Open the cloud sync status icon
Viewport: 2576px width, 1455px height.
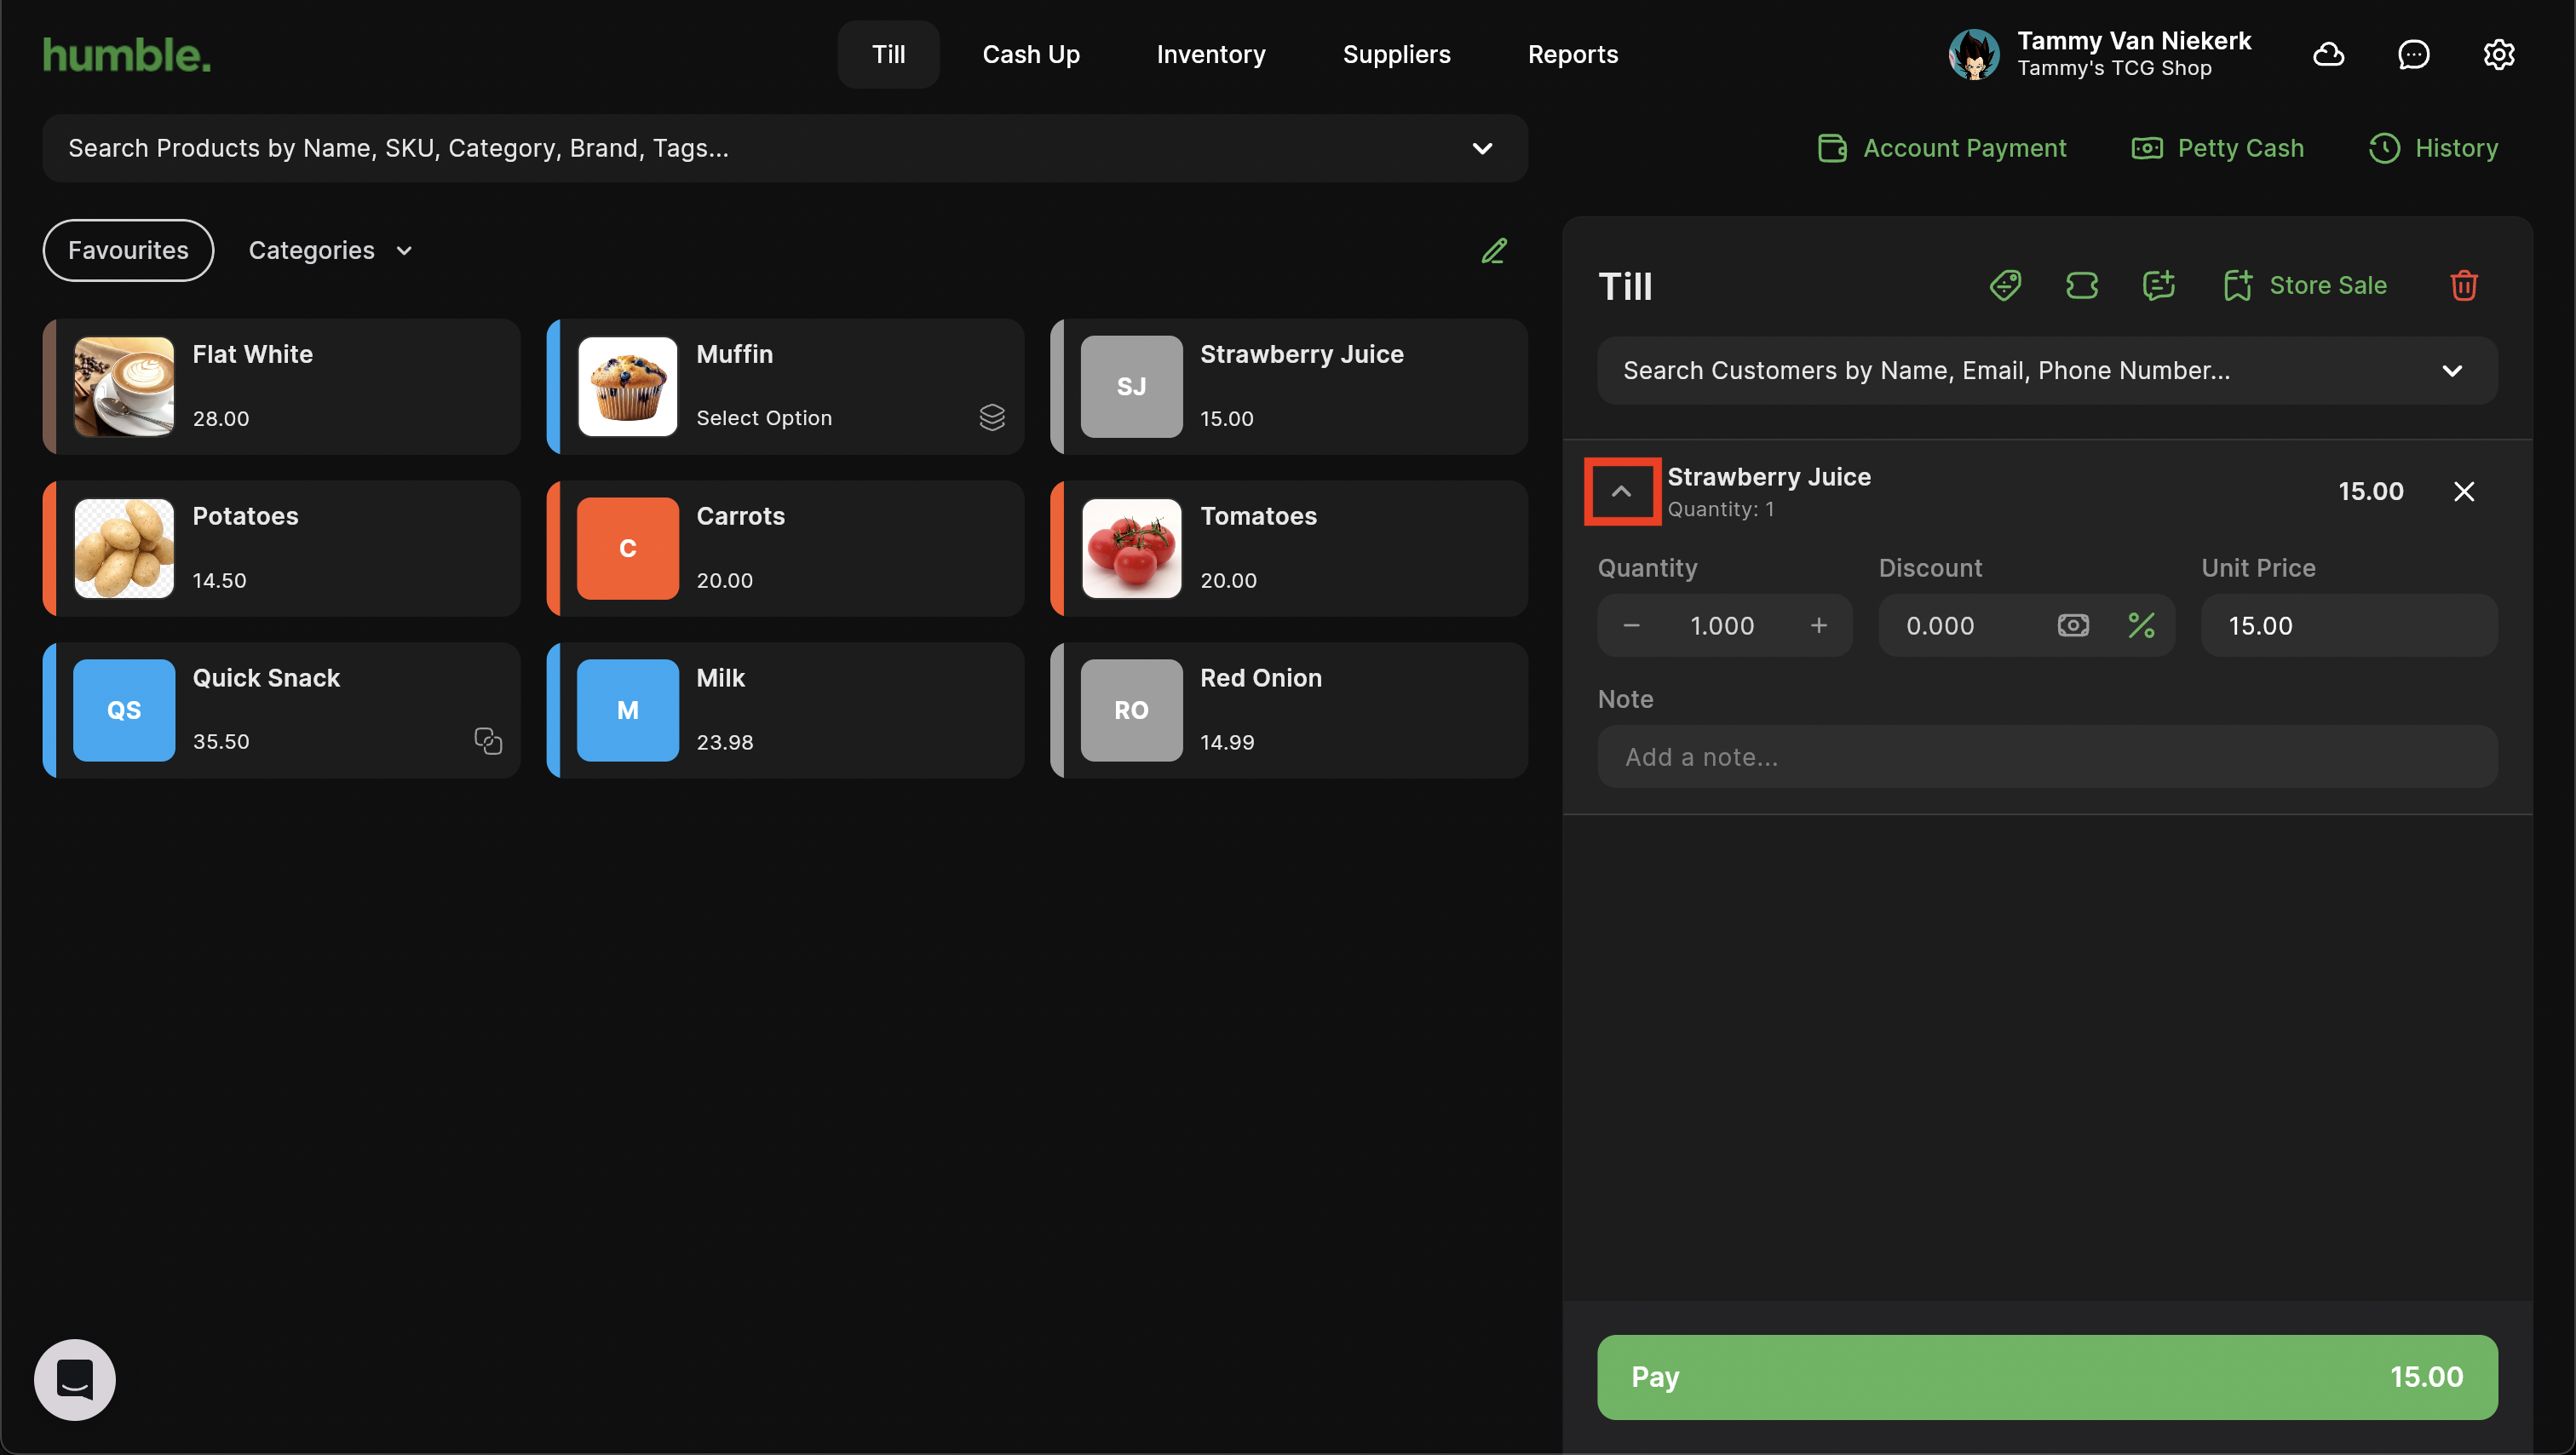pos(2329,54)
